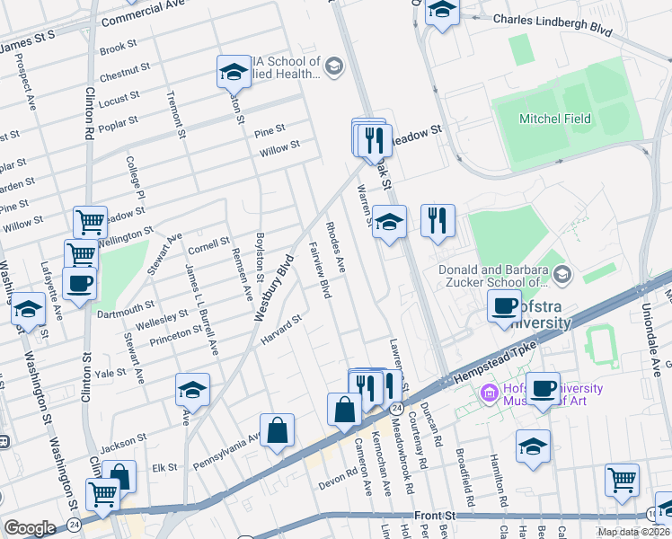The image size is (672, 539).
Task: Select the James L L Burrell Ave label
Action: click(202, 309)
